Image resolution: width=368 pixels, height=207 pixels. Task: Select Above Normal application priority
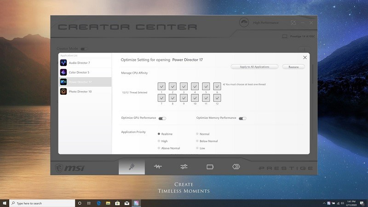click(x=159, y=148)
